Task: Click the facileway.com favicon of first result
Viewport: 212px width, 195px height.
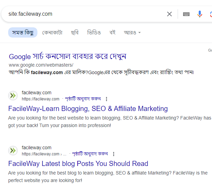Action: point(13,96)
